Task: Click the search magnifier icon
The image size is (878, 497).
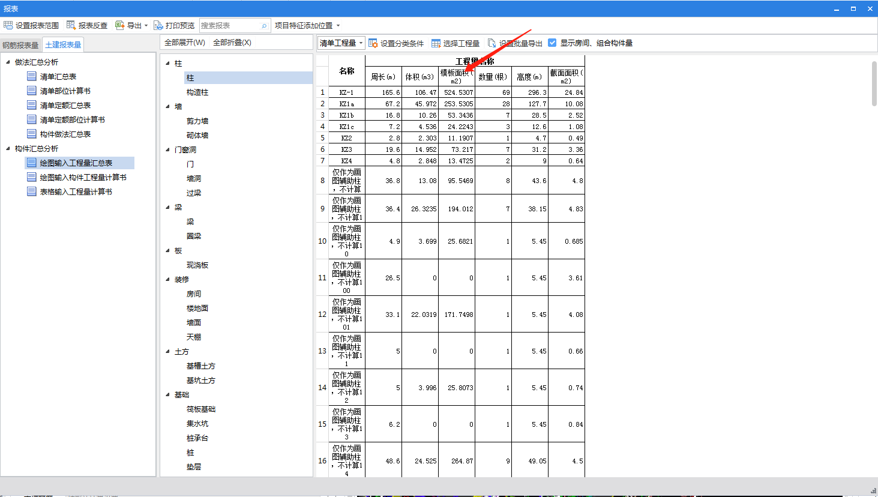Action: pyautogui.click(x=264, y=26)
